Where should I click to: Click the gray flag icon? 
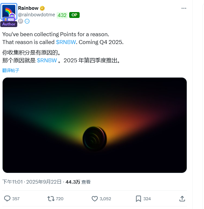21,21
